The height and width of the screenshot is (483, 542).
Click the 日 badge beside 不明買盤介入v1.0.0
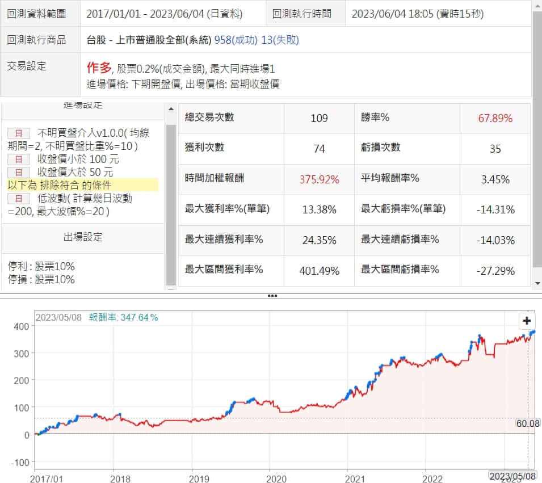[x=18, y=133]
